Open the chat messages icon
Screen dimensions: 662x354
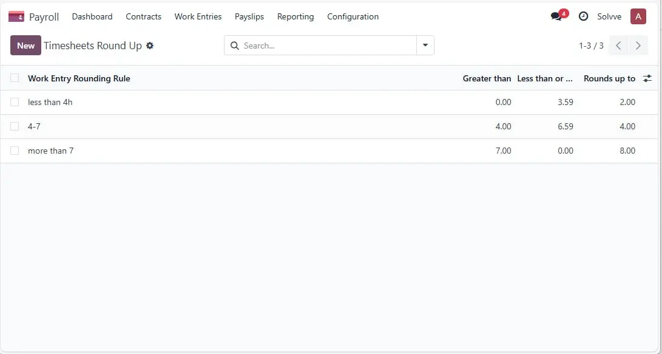[556, 16]
